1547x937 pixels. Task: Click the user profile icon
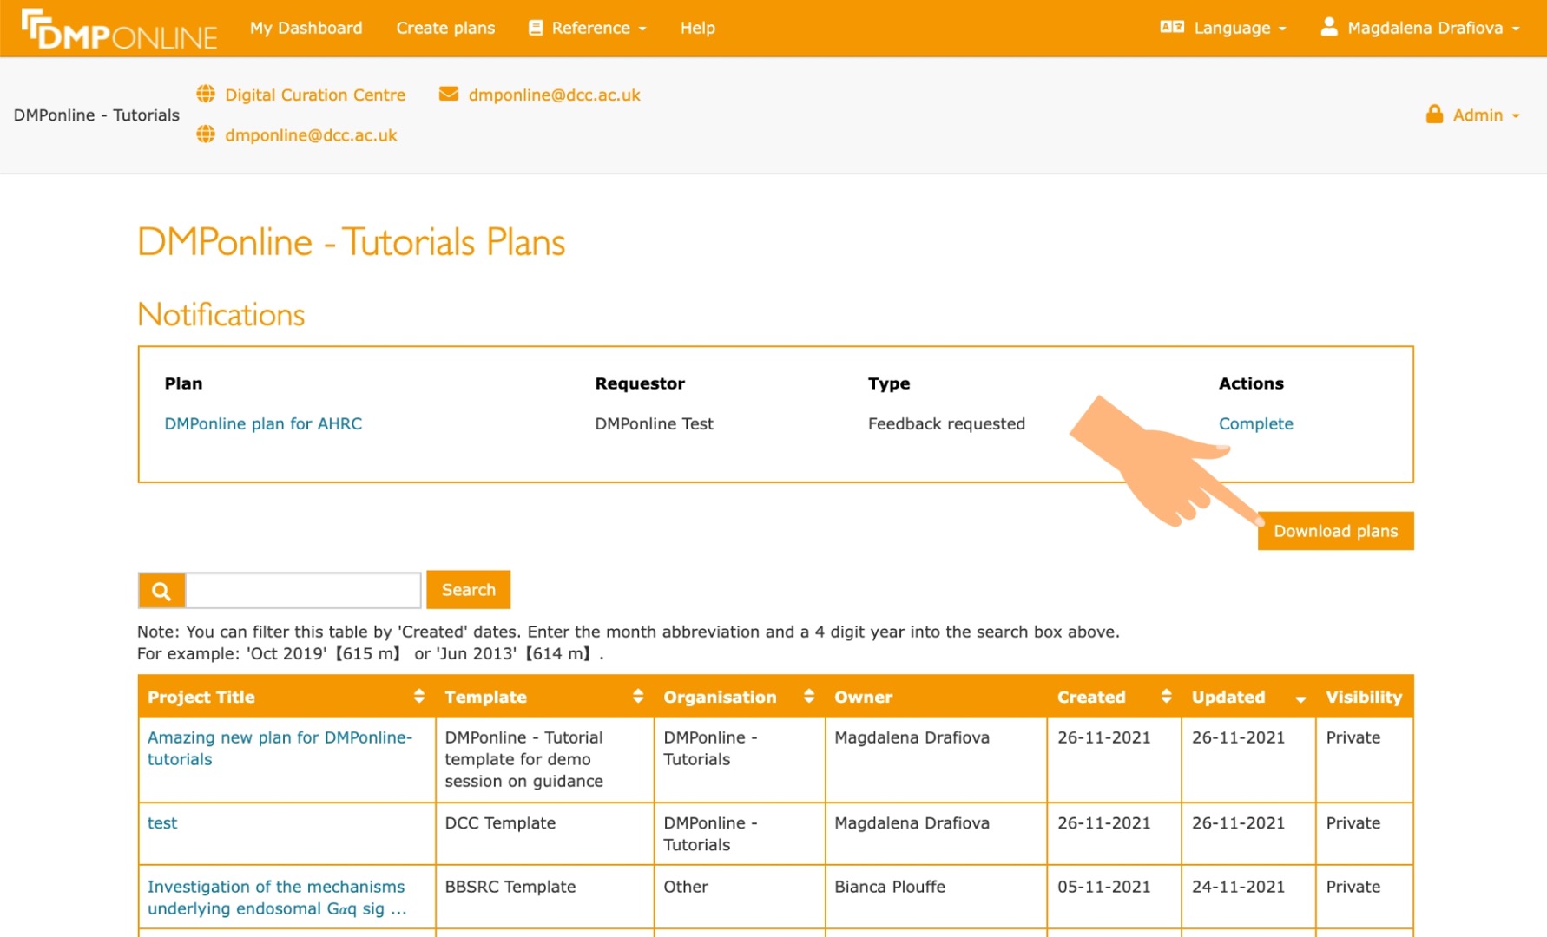tap(1329, 27)
